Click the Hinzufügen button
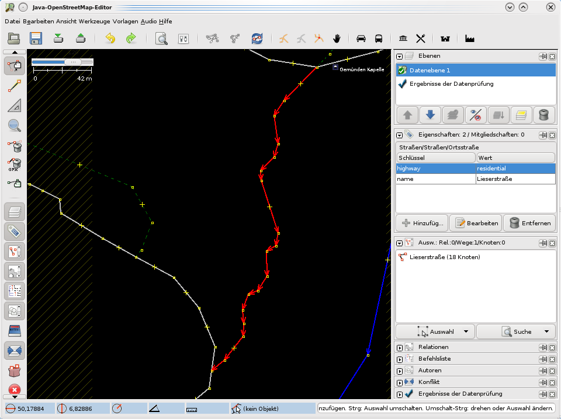Screen dimensions: 561x419 coord(422,223)
